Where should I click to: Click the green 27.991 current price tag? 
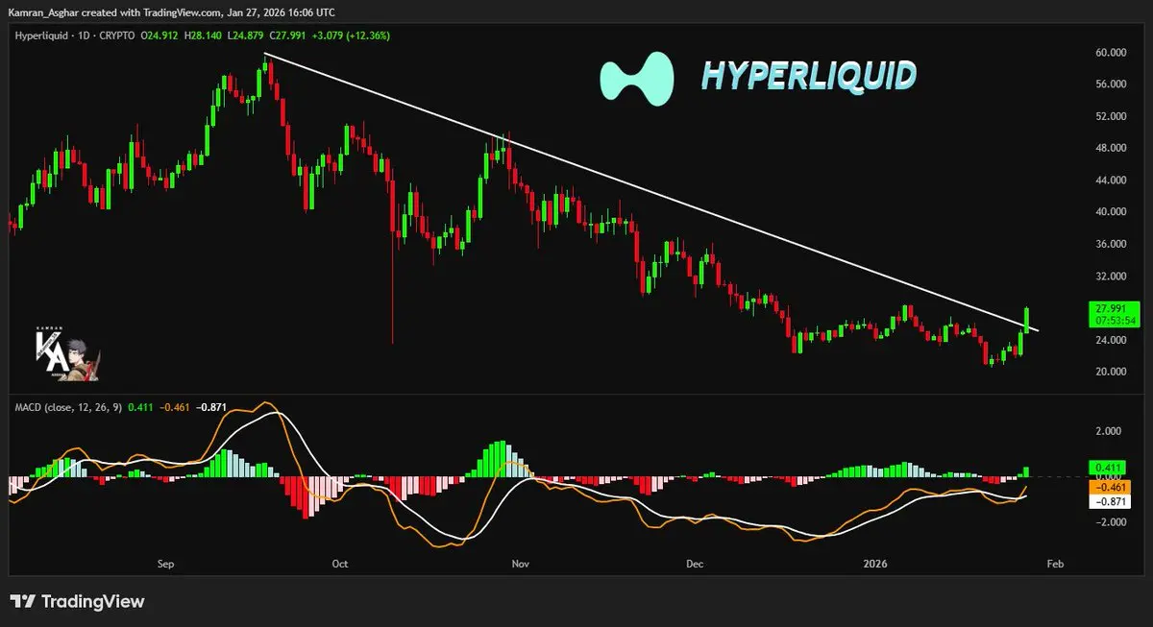click(x=1115, y=314)
